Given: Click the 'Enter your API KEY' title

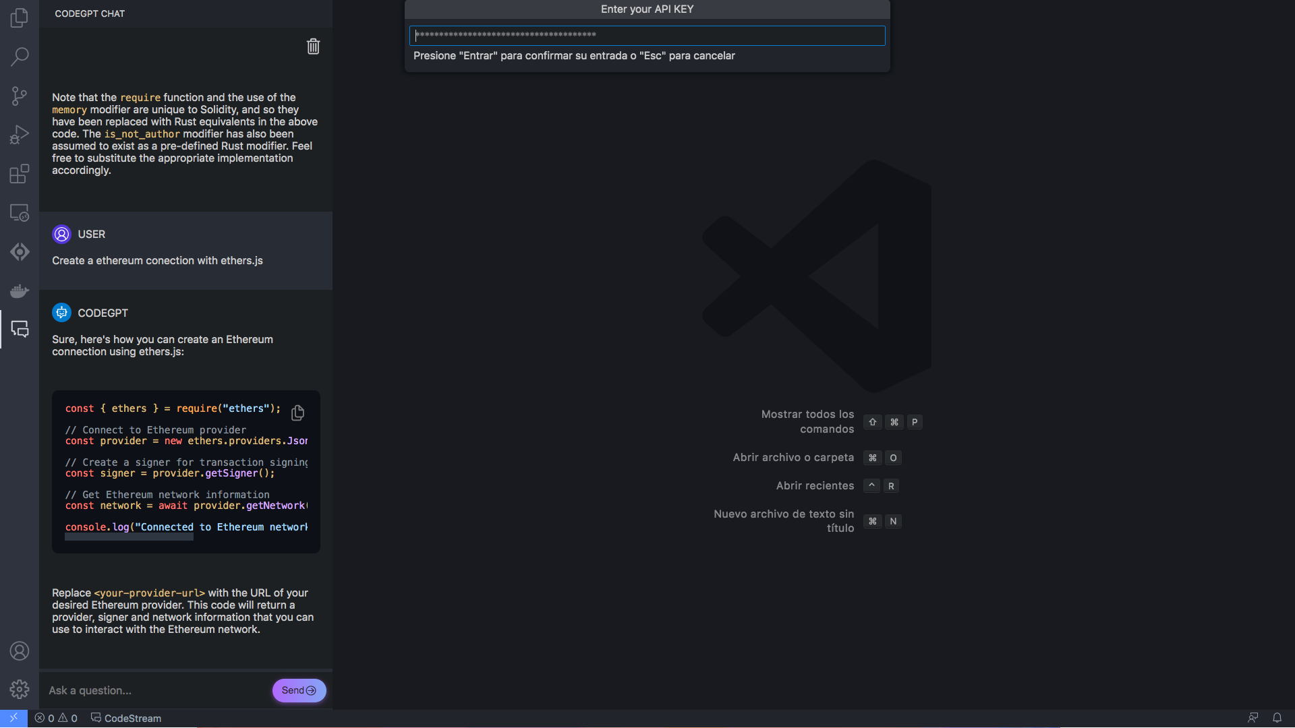Looking at the screenshot, I should pyautogui.click(x=647, y=9).
